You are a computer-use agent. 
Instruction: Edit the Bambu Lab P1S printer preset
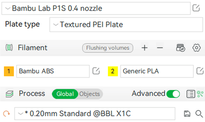click(196, 8)
